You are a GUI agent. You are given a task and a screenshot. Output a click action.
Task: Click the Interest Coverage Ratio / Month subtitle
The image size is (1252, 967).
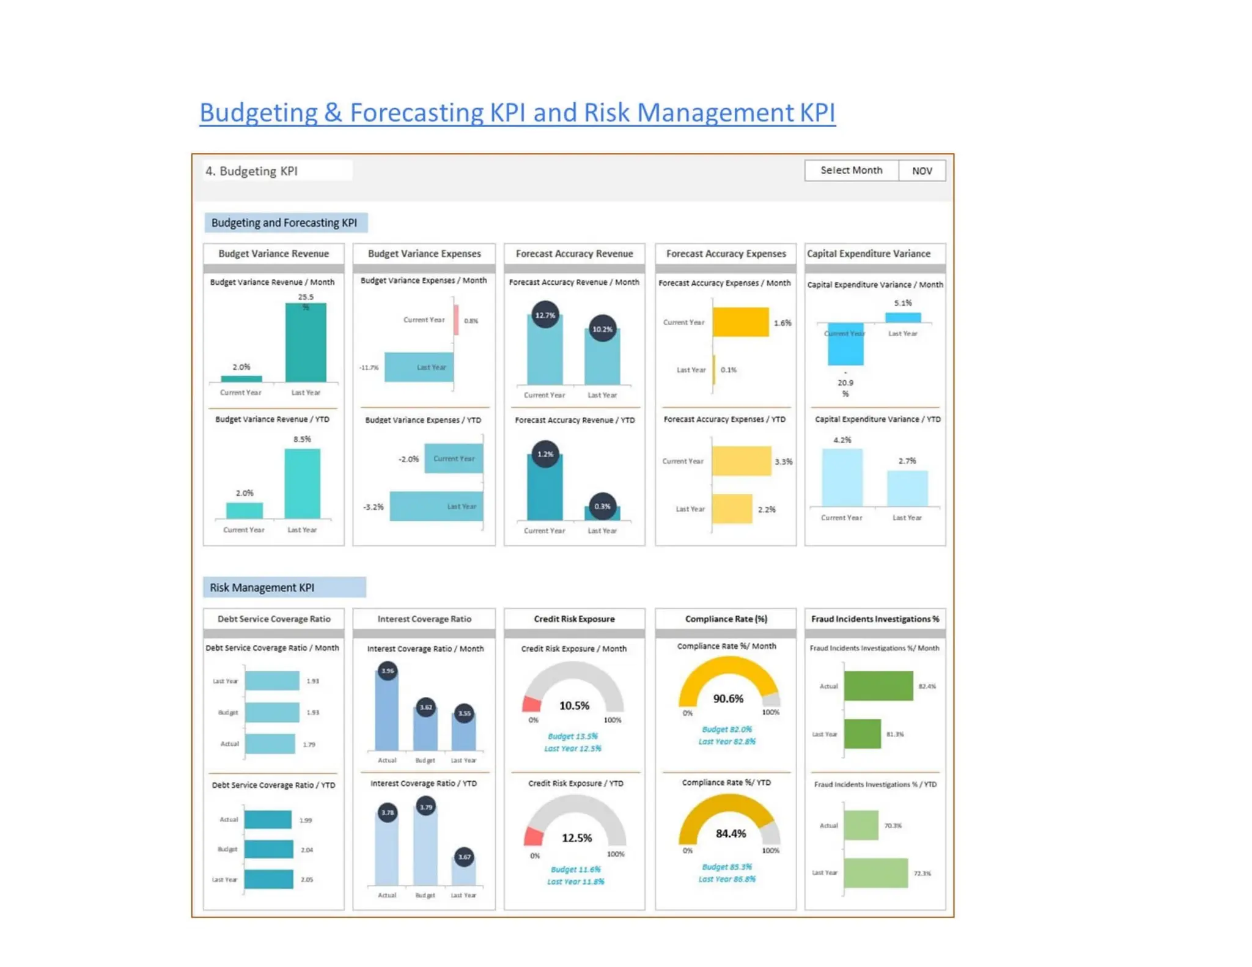pos(425,649)
